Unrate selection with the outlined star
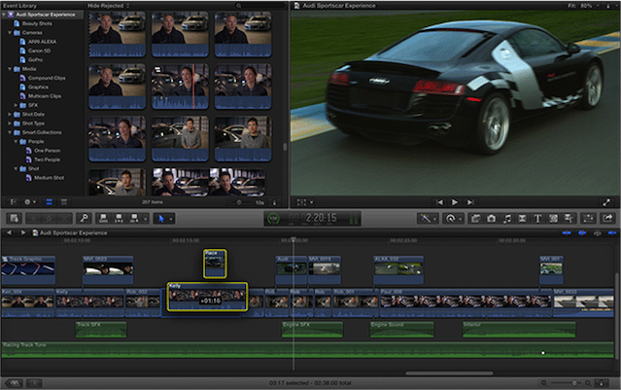This screenshot has height=390, width=621. [50, 219]
